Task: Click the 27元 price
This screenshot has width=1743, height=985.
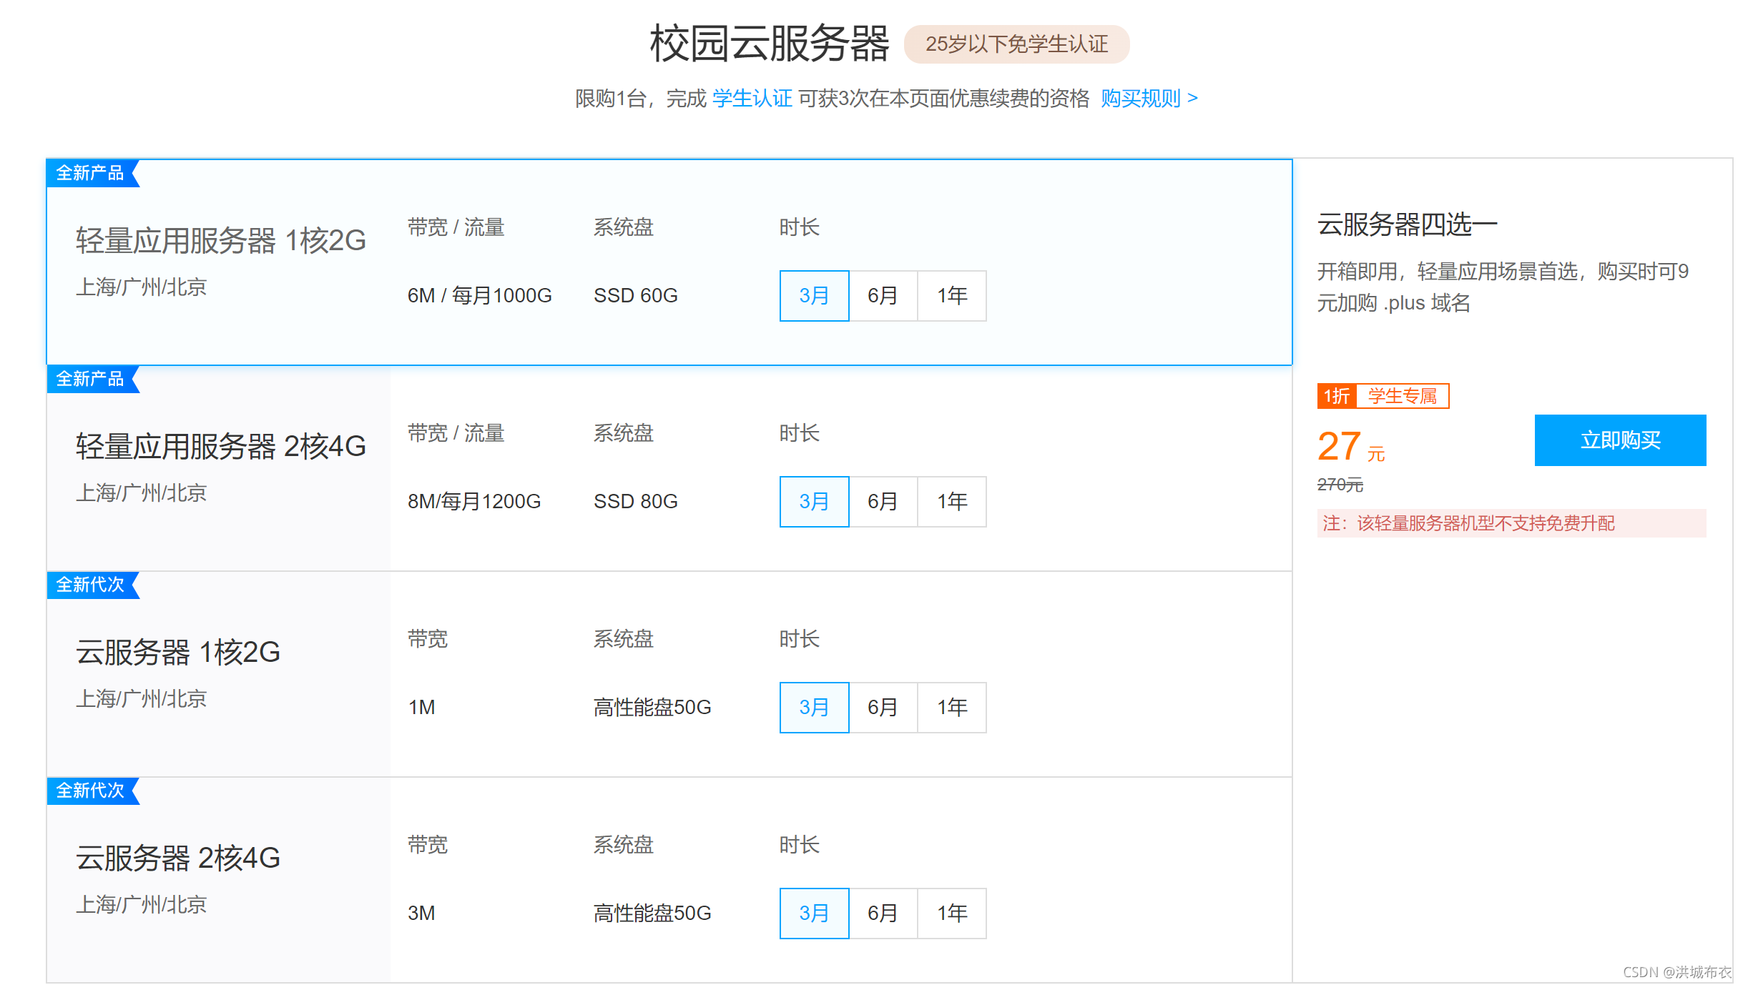Action: pos(1351,447)
